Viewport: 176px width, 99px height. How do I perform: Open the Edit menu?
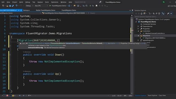point(3,2)
